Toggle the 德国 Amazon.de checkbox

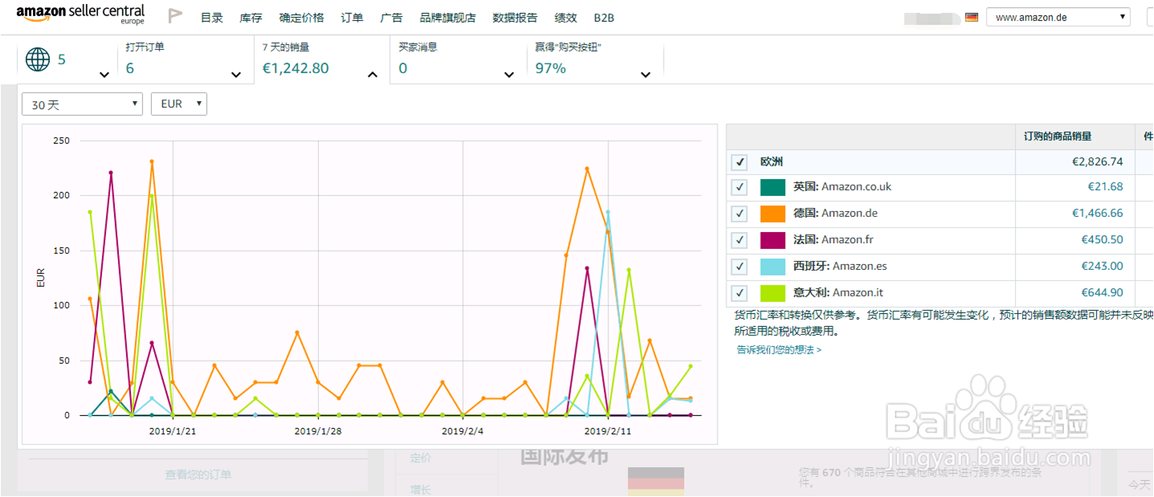pos(739,214)
